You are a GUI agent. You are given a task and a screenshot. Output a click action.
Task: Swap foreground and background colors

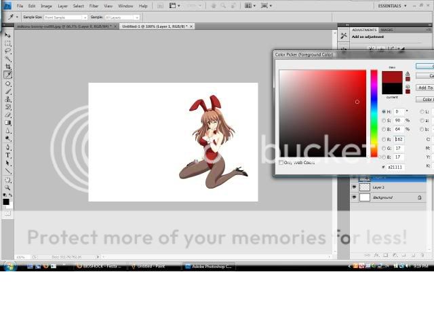(11, 195)
